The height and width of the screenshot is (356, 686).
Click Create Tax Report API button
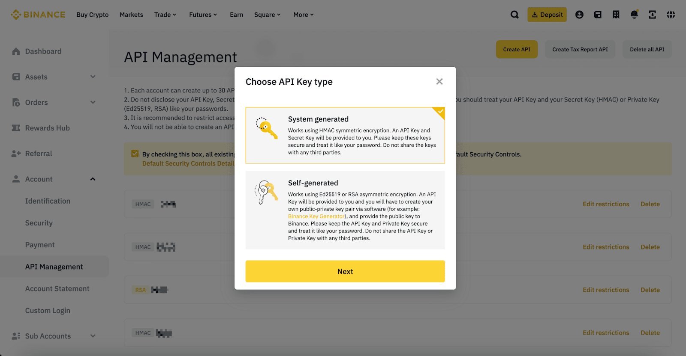580,49
